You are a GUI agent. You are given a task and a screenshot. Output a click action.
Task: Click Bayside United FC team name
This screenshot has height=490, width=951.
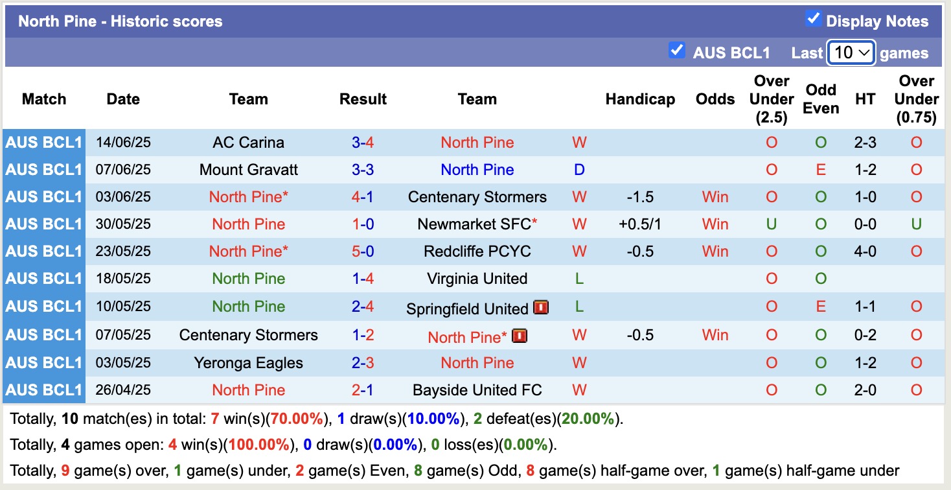click(477, 390)
